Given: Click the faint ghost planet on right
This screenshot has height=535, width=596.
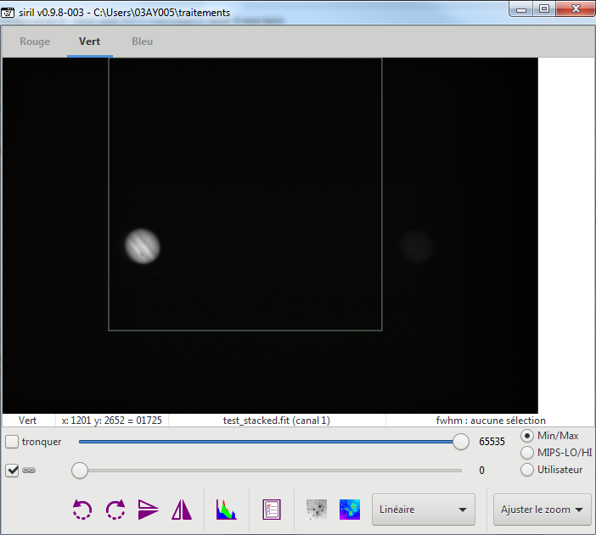Looking at the screenshot, I should click(416, 246).
